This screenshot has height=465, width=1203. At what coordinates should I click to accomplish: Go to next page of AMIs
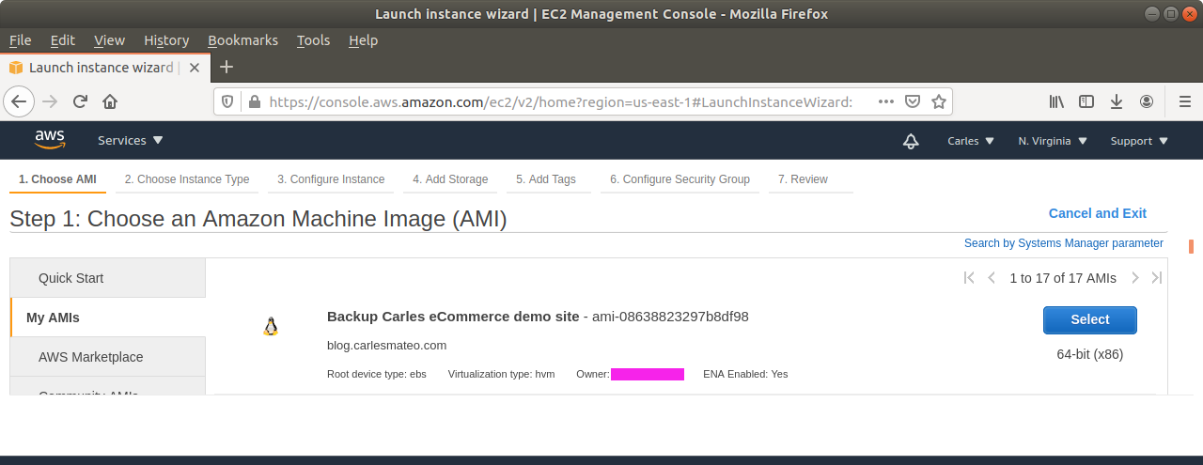[1135, 278]
